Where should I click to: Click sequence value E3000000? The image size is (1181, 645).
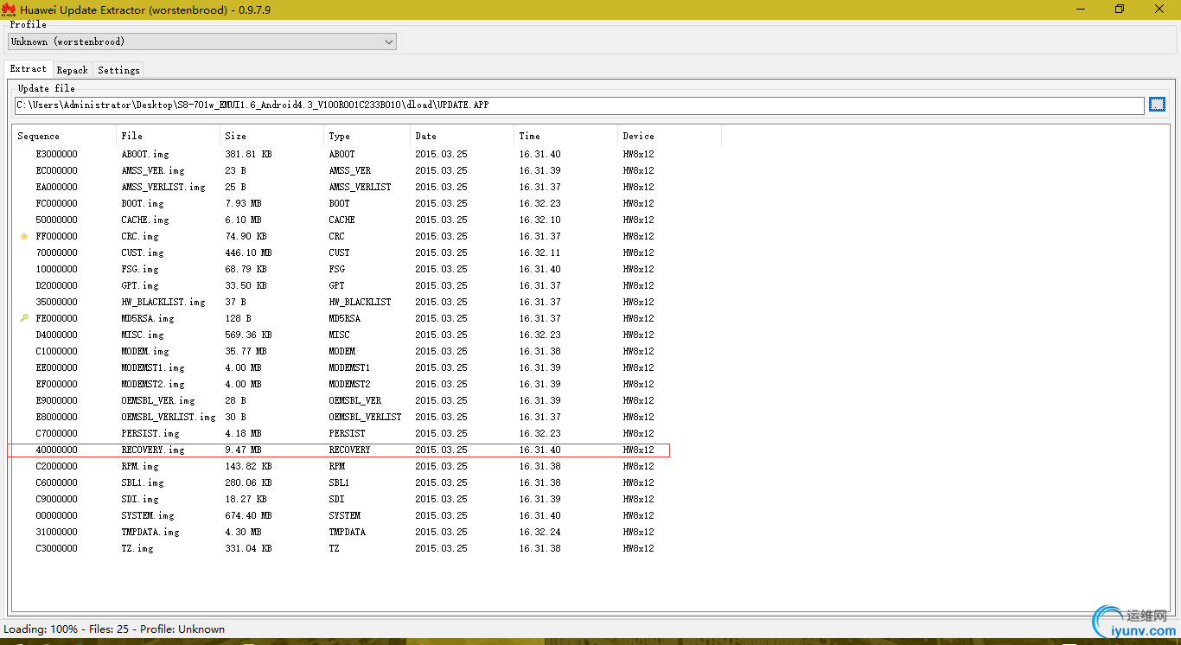56,154
